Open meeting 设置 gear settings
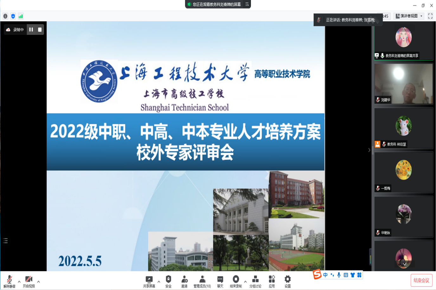Viewport: 436px width, 290px height. [288, 281]
